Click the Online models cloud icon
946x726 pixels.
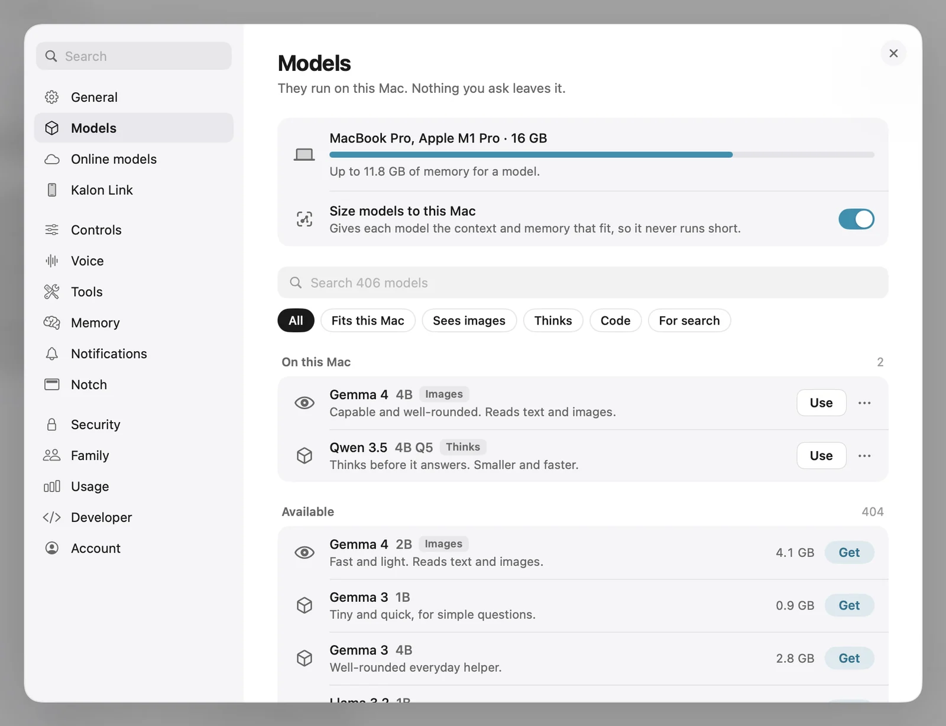click(x=52, y=159)
